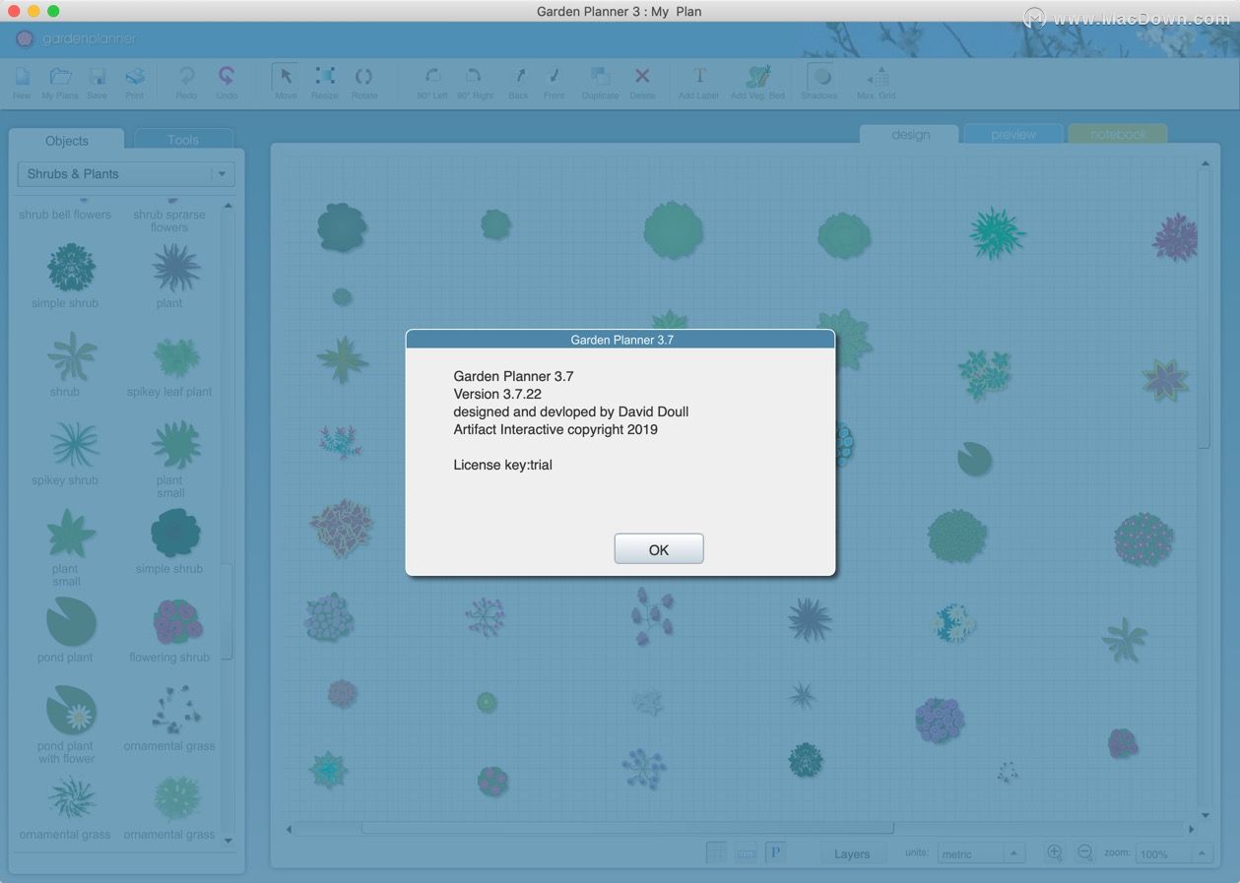
Task: Click the "License key:trial" text
Action: tap(502, 465)
